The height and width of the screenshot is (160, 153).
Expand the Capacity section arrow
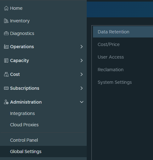pyautogui.click(x=82, y=60)
